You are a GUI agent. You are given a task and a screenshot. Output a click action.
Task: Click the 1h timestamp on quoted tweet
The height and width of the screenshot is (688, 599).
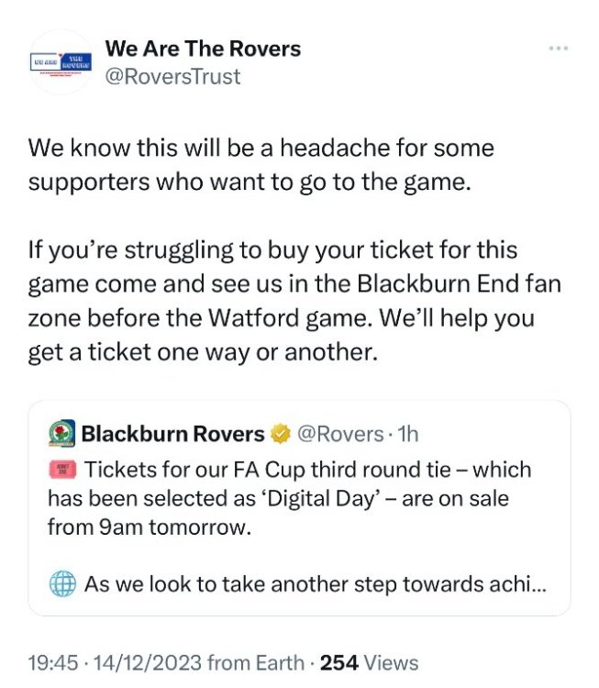[x=407, y=434]
